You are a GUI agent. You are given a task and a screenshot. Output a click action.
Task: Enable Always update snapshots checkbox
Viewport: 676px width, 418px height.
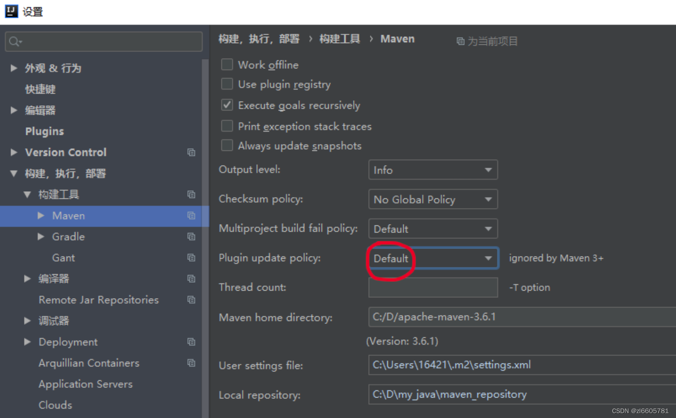point(227,145)
